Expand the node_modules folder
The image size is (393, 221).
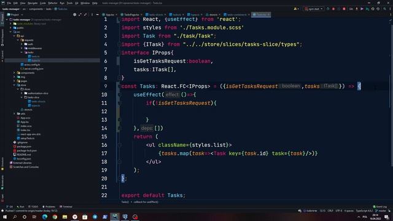[x=10, y=23]
